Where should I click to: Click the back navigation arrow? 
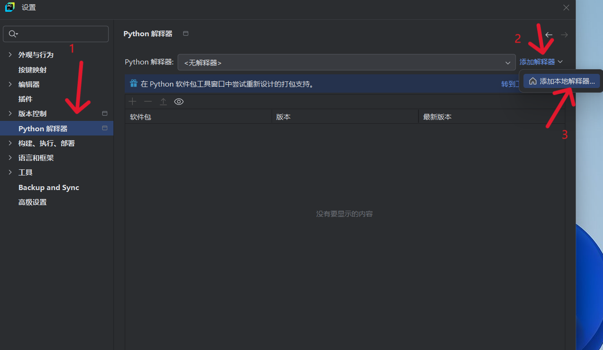pyautogui.click(x=549, y=35)
